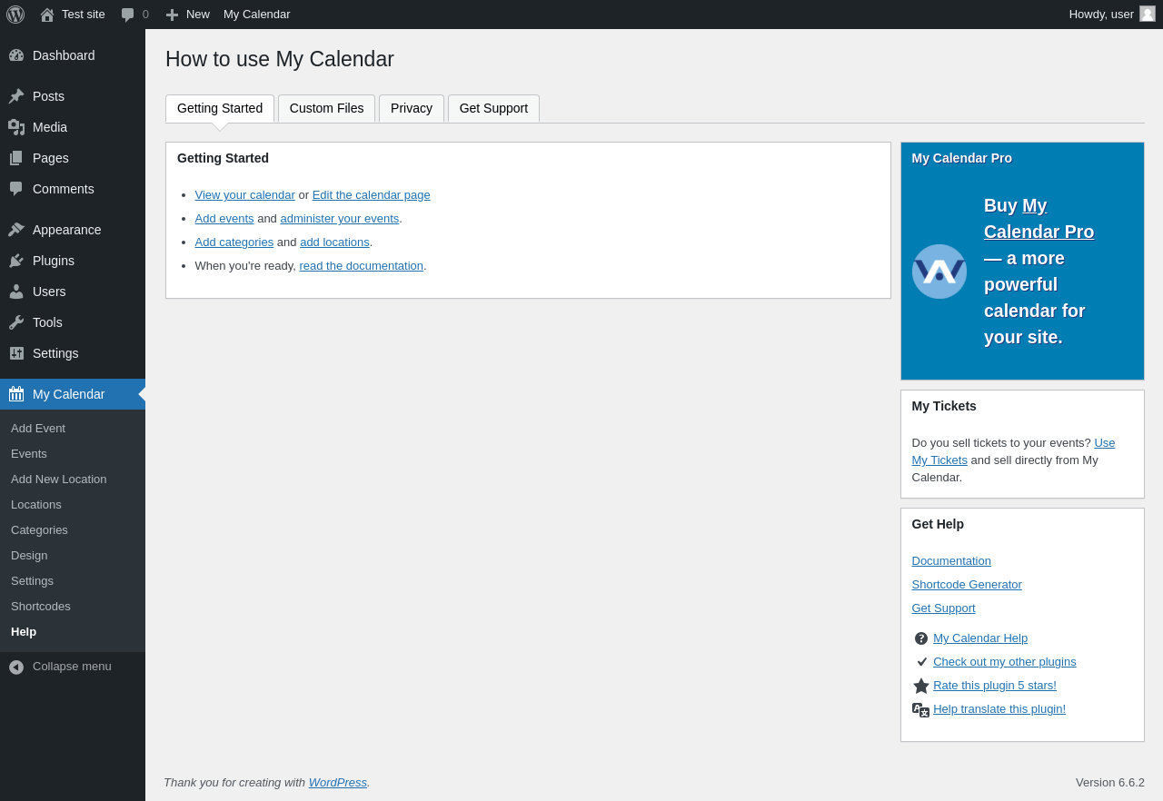
Task: Click the Dashboard gauge icon
Action: coord(16,55)
